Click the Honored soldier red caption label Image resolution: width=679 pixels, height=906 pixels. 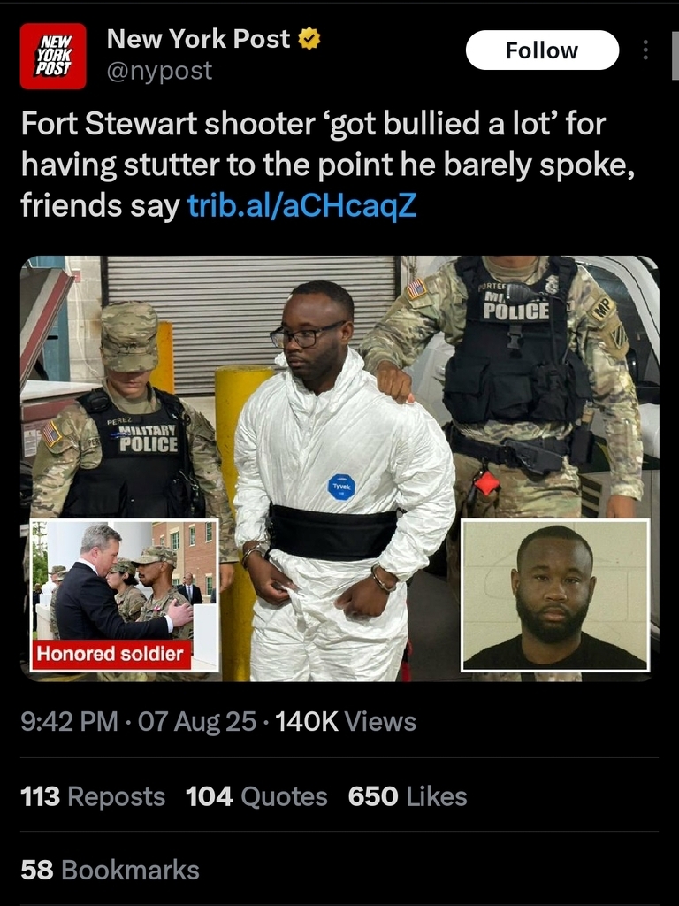tap(111, 654)
